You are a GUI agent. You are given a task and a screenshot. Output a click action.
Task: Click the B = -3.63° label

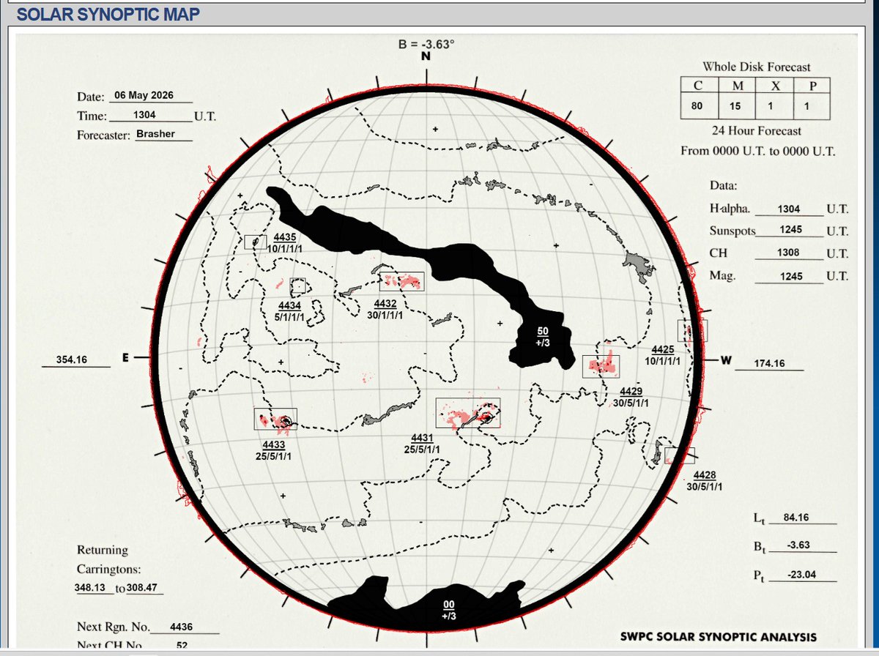pos(426,43)
